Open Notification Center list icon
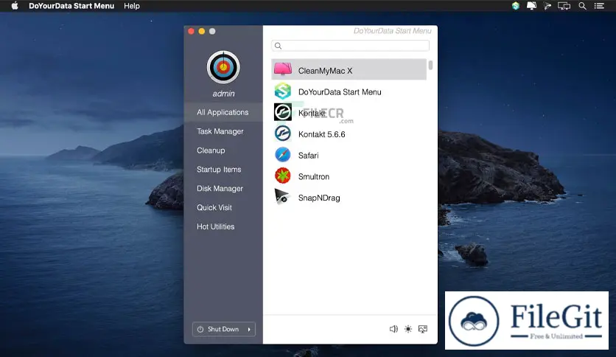Image resolution: width=616 pixels, height=357 pixels. pyautogui.click(x=599, y=6)
